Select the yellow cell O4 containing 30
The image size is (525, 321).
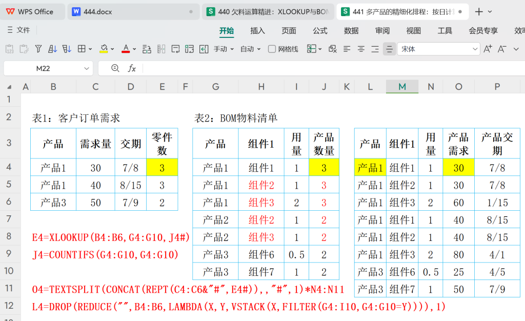[x=459, y=167]
